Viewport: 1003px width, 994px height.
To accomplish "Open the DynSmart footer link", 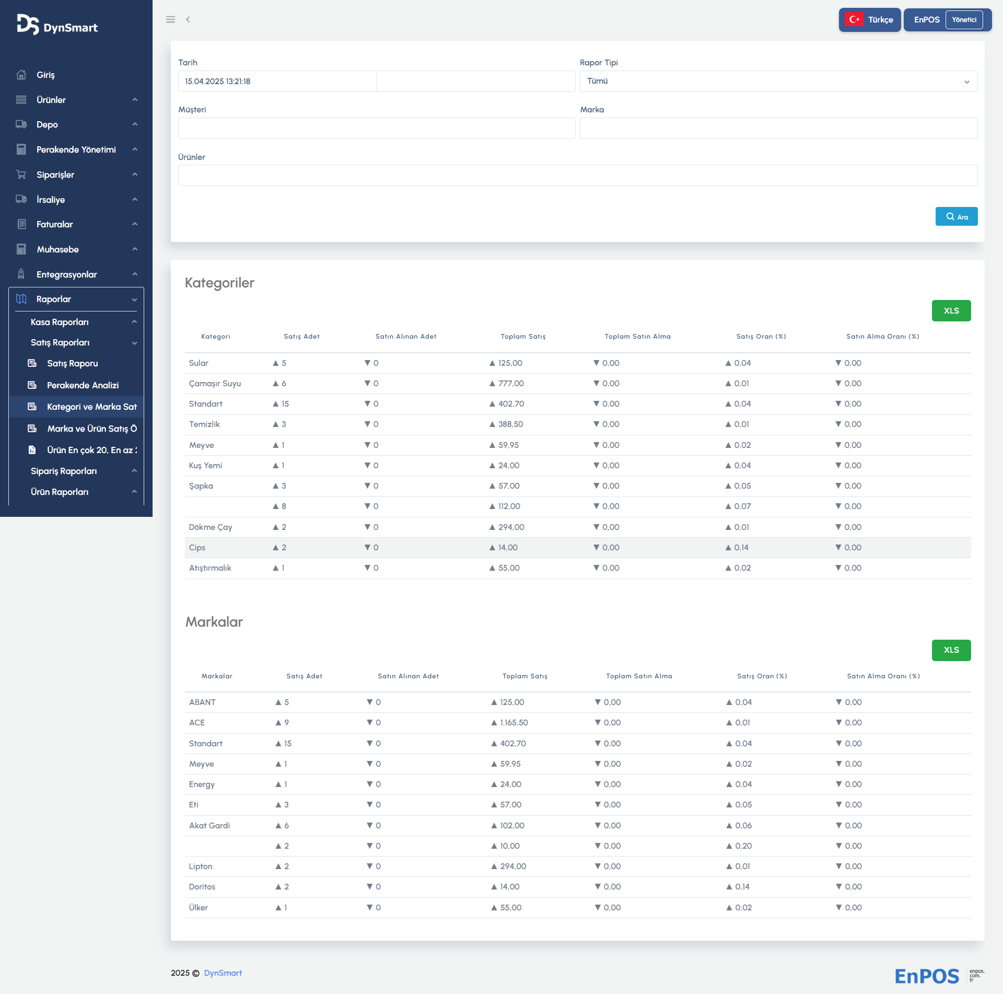I will click(x=223, y=973).
